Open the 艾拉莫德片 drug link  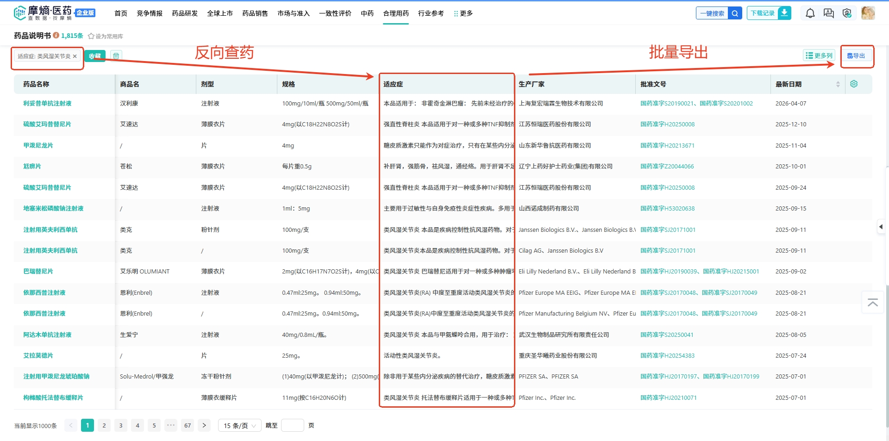pos(38,355)
